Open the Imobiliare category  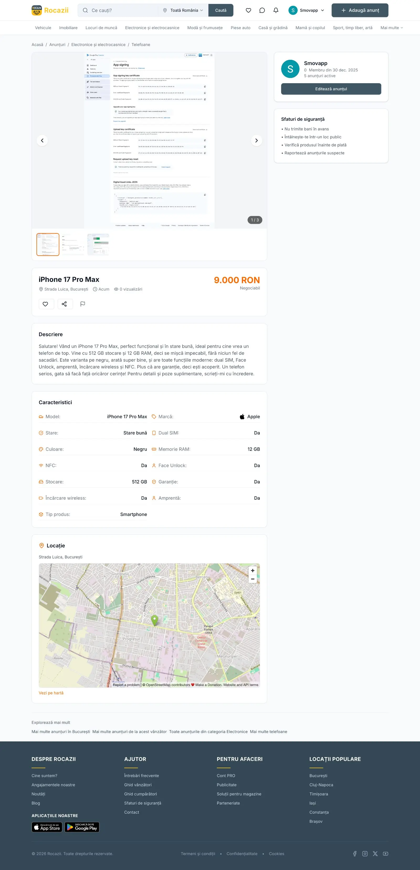click(x=68, y=28)
